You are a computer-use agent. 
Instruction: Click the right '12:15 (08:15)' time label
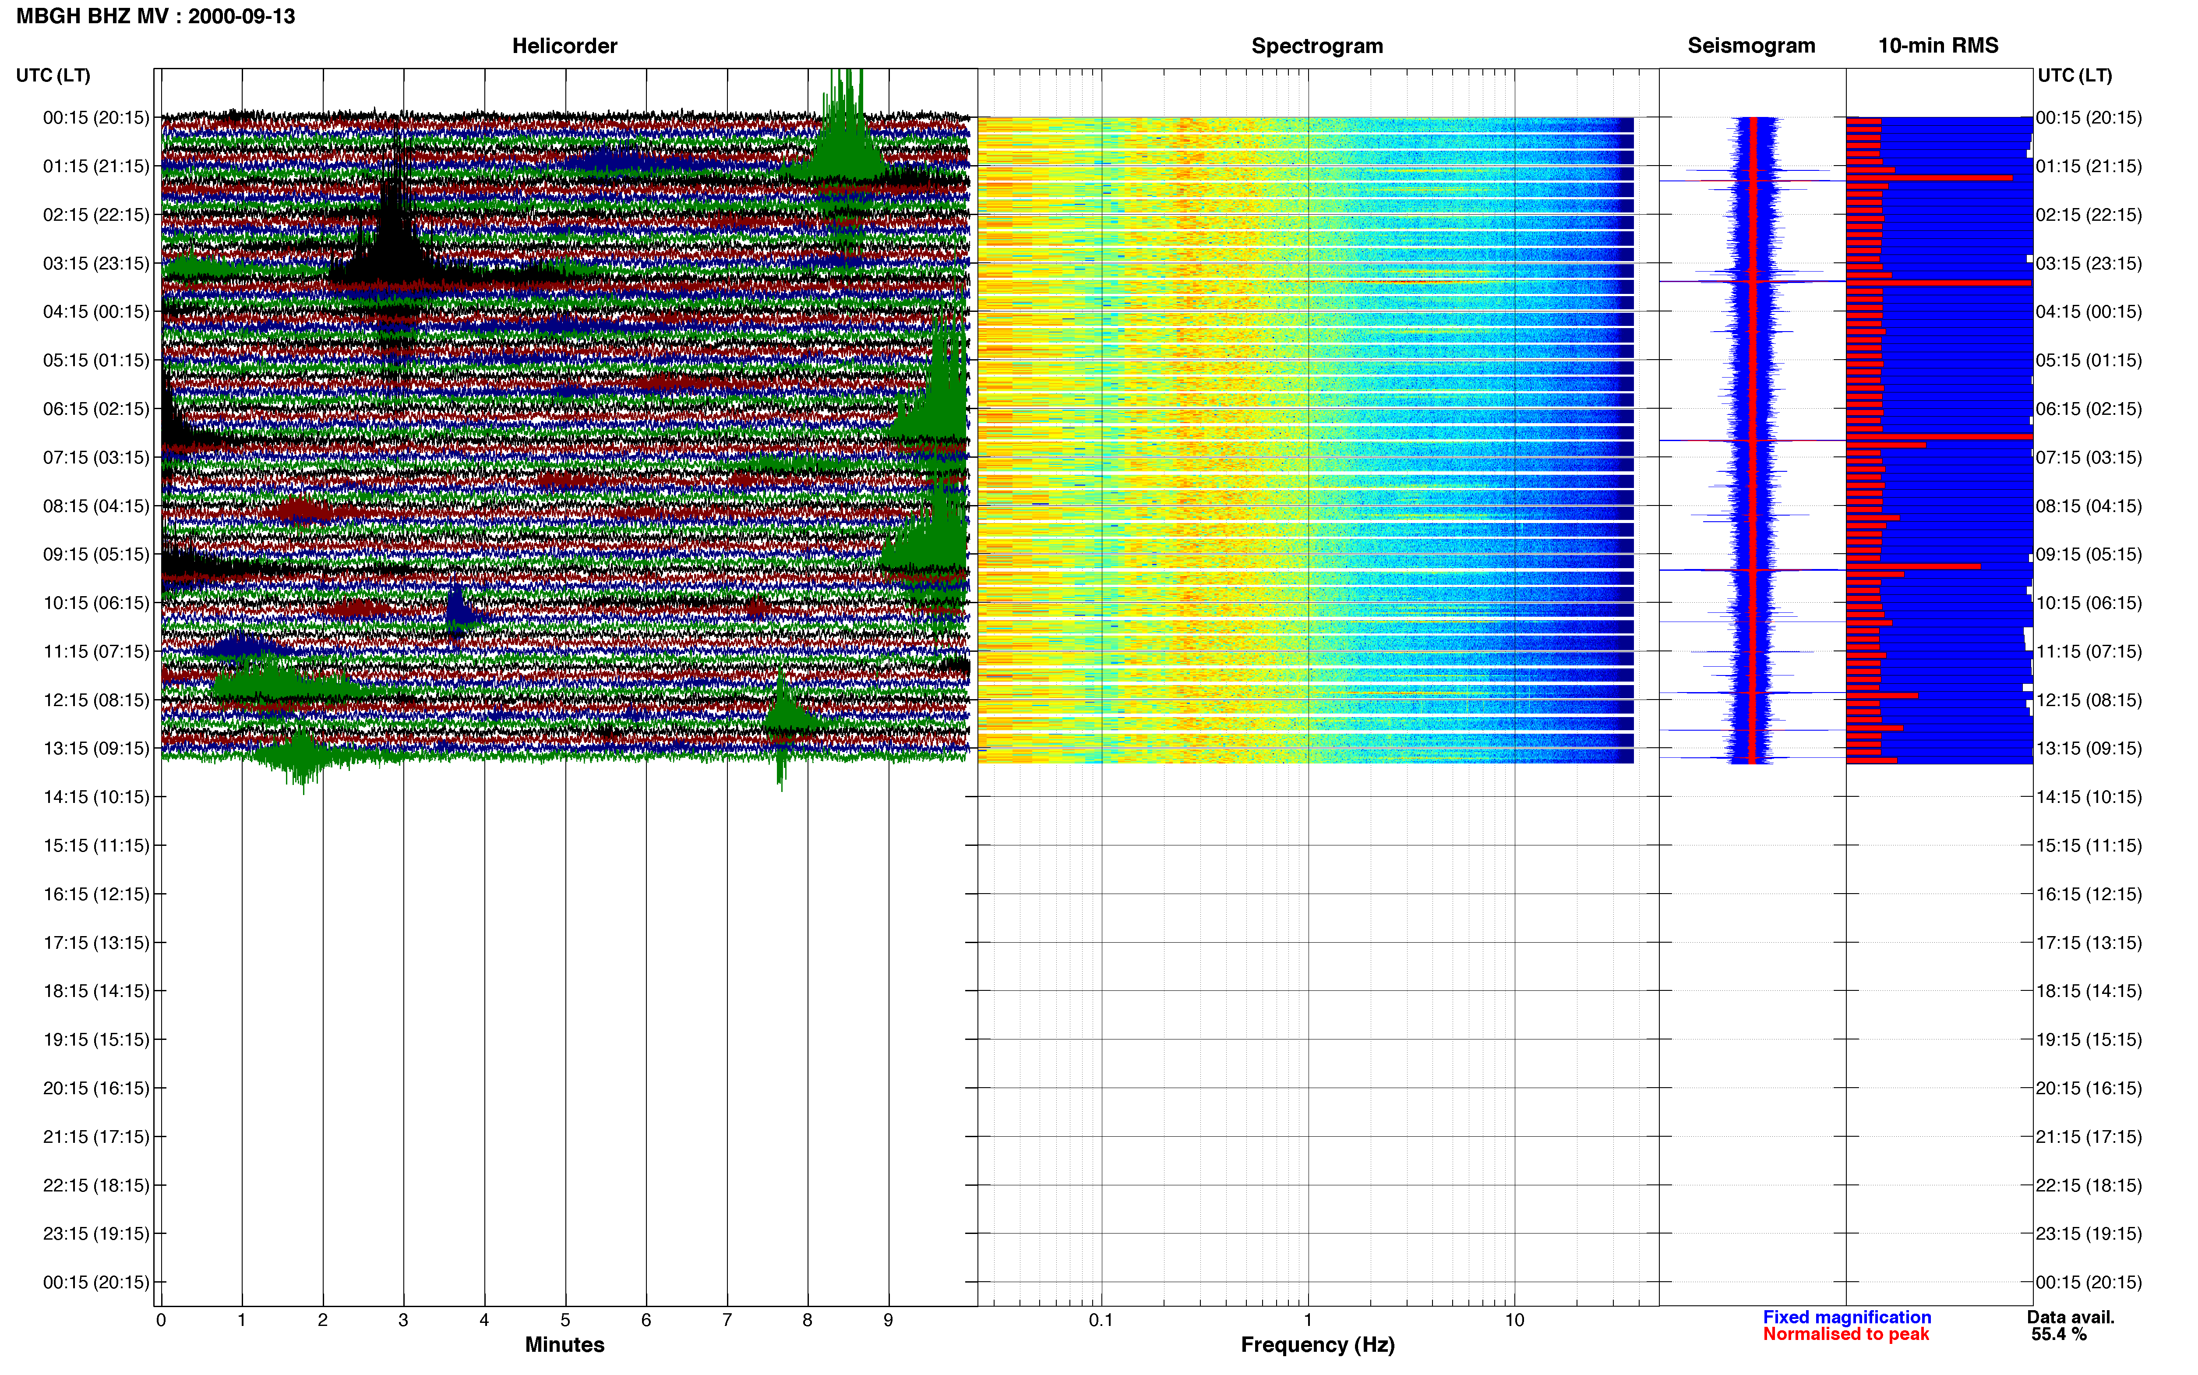click(2089, 700)
